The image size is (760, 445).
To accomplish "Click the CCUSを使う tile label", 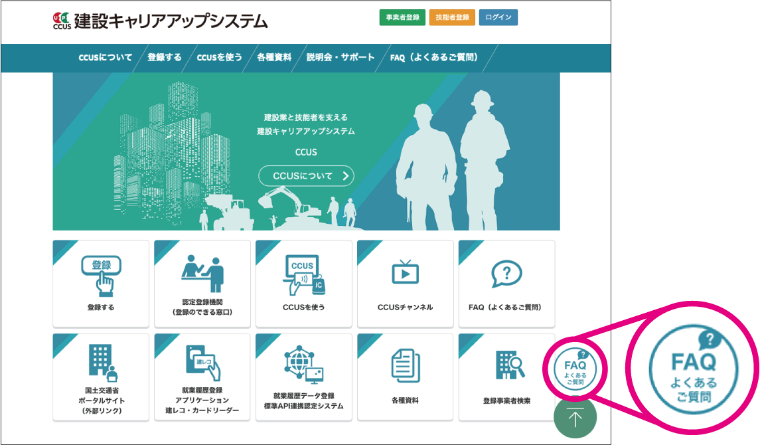I will point(304,308).
